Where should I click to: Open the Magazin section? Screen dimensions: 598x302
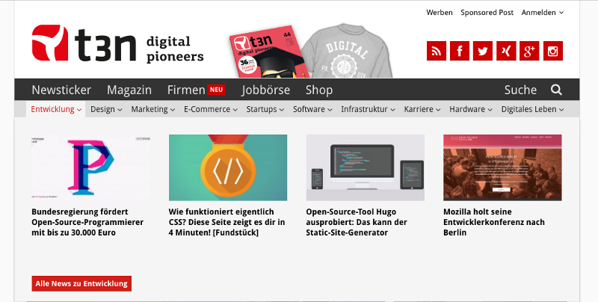coord(129,90)
